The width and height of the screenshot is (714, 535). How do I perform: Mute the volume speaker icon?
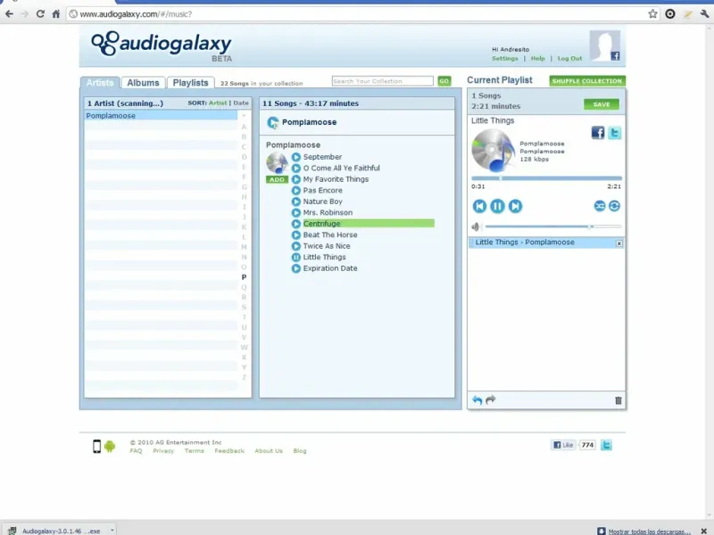pyautogui.click(x=476, y=226)
